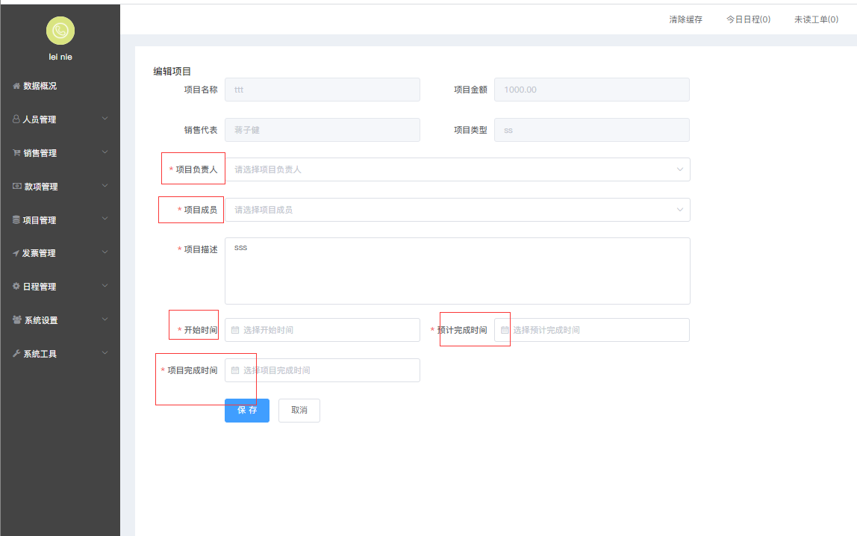Click the 销售代表 field showing 蒋子健
857x536 pixels.
point(322,130)
